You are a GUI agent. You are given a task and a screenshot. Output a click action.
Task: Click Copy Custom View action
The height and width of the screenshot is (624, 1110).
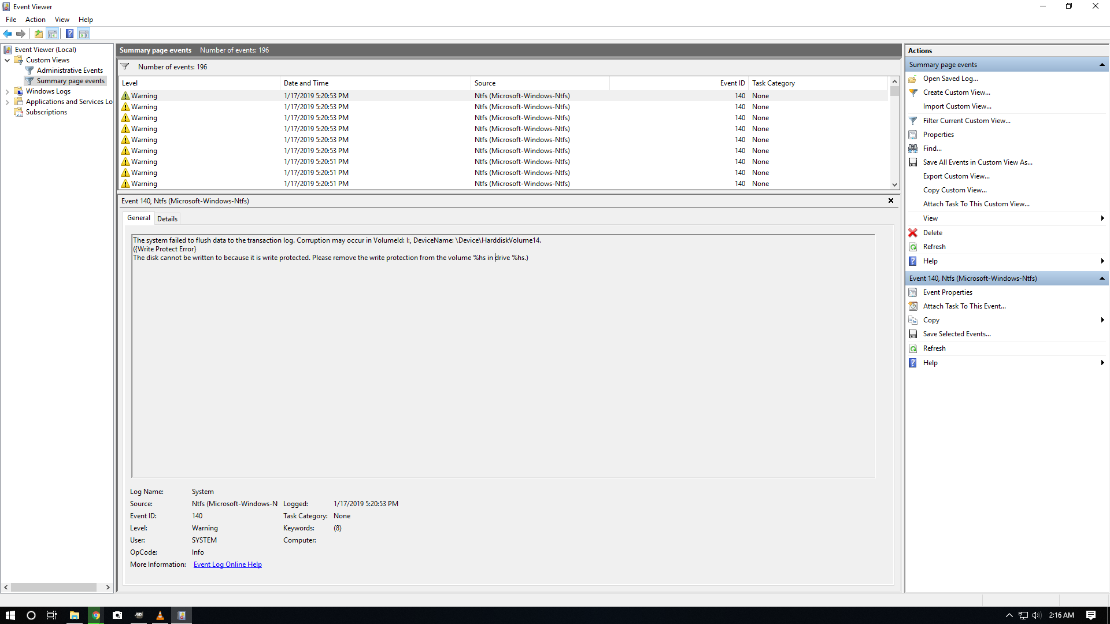pos(955,190)
